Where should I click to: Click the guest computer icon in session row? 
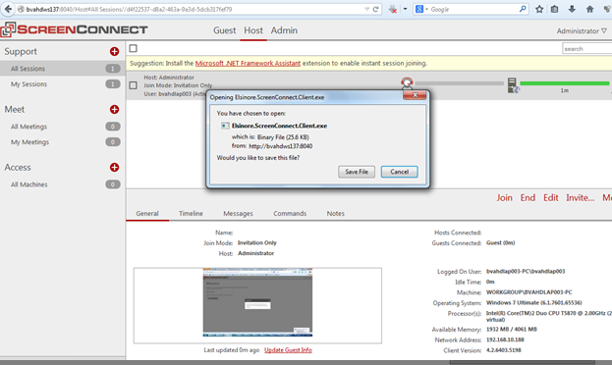pyautogui.click(x=513, y=85)
